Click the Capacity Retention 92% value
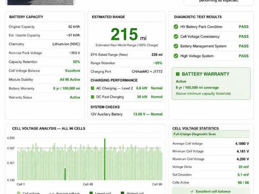 76,62
